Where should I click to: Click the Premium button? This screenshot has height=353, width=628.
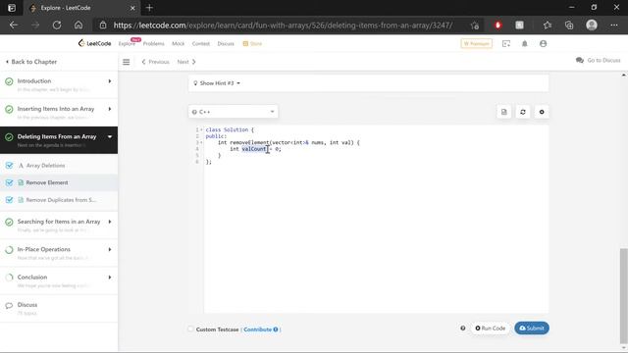pyautogui.click(x=477, y=43)
